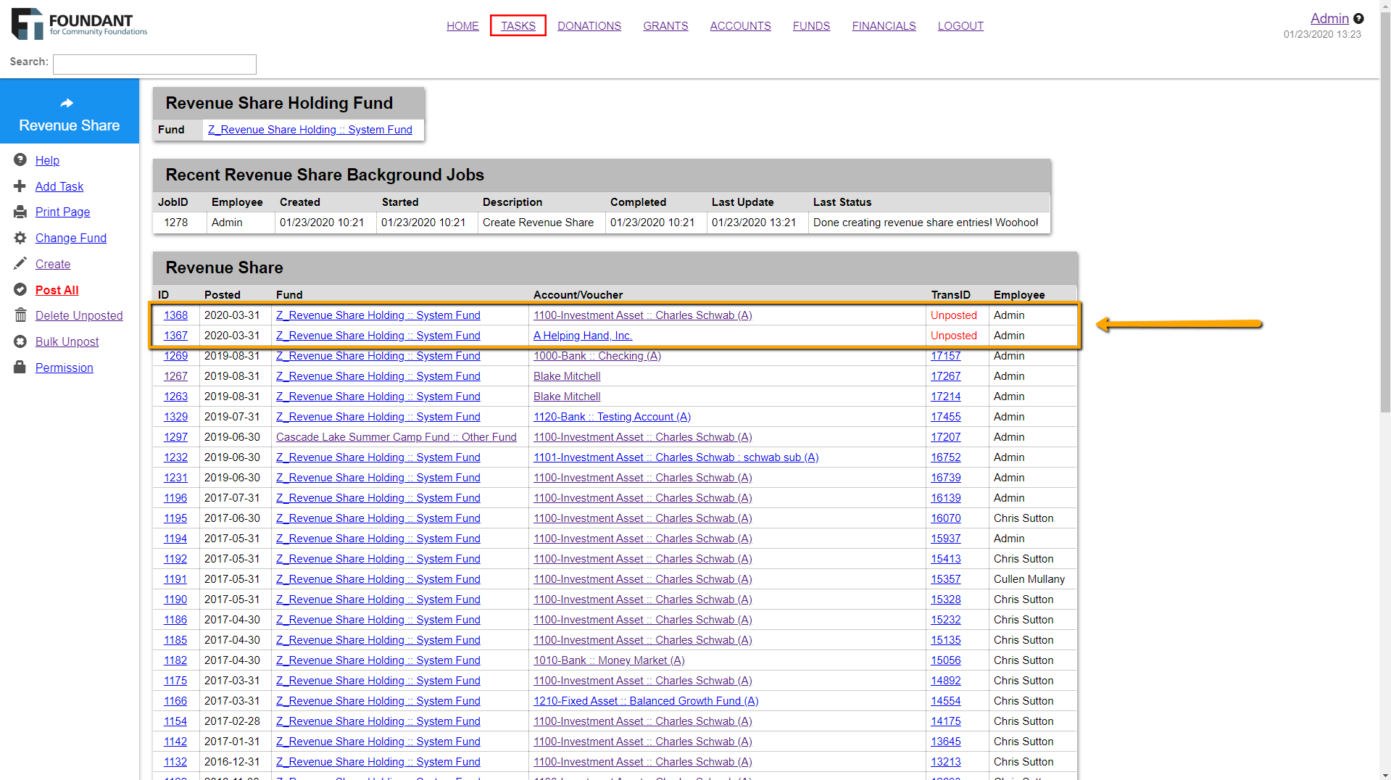Click the Create link

click(53, 264)
